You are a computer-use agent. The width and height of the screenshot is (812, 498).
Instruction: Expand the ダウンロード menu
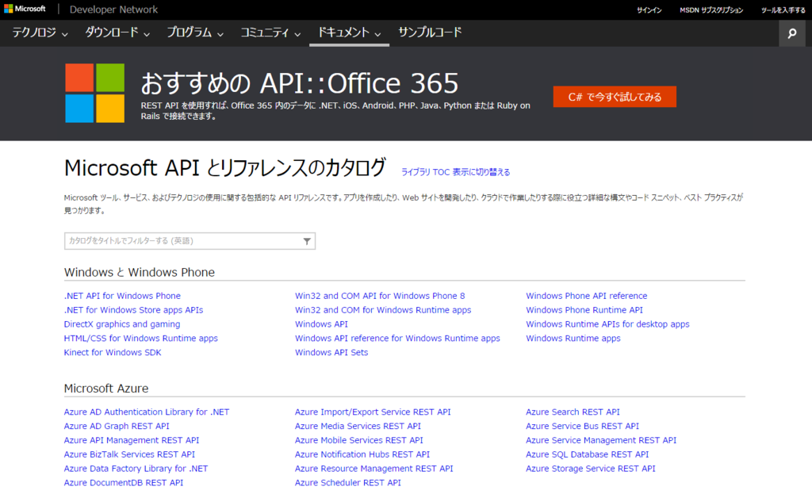[x=117, y=33]
